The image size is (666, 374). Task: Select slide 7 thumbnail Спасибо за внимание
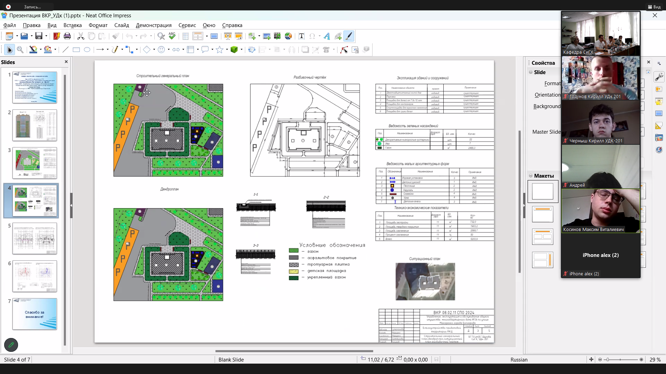coord(35,314)
